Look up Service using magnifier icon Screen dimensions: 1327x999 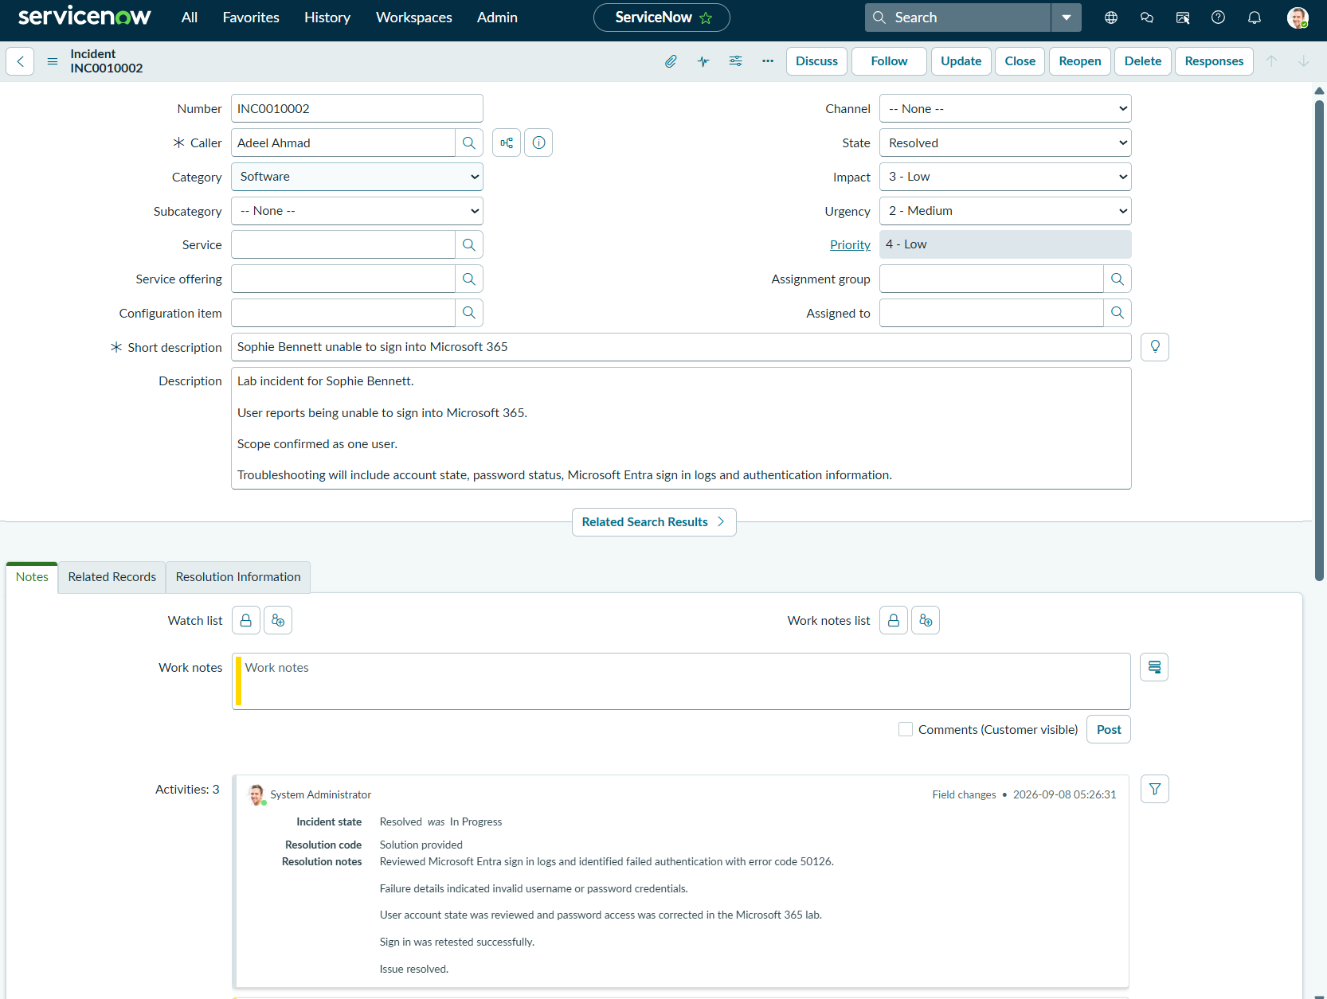[x=469, y=244]
